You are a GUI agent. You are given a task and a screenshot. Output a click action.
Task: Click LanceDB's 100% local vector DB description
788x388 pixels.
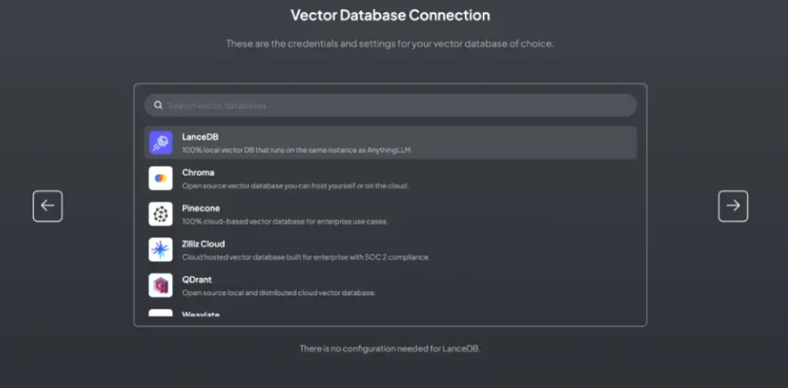click(x=297, y=150)
